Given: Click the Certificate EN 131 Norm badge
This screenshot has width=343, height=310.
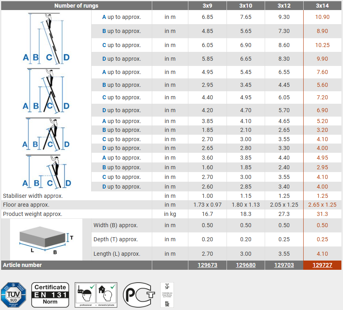Looking at the screenshot, I should tap(50, 295).
